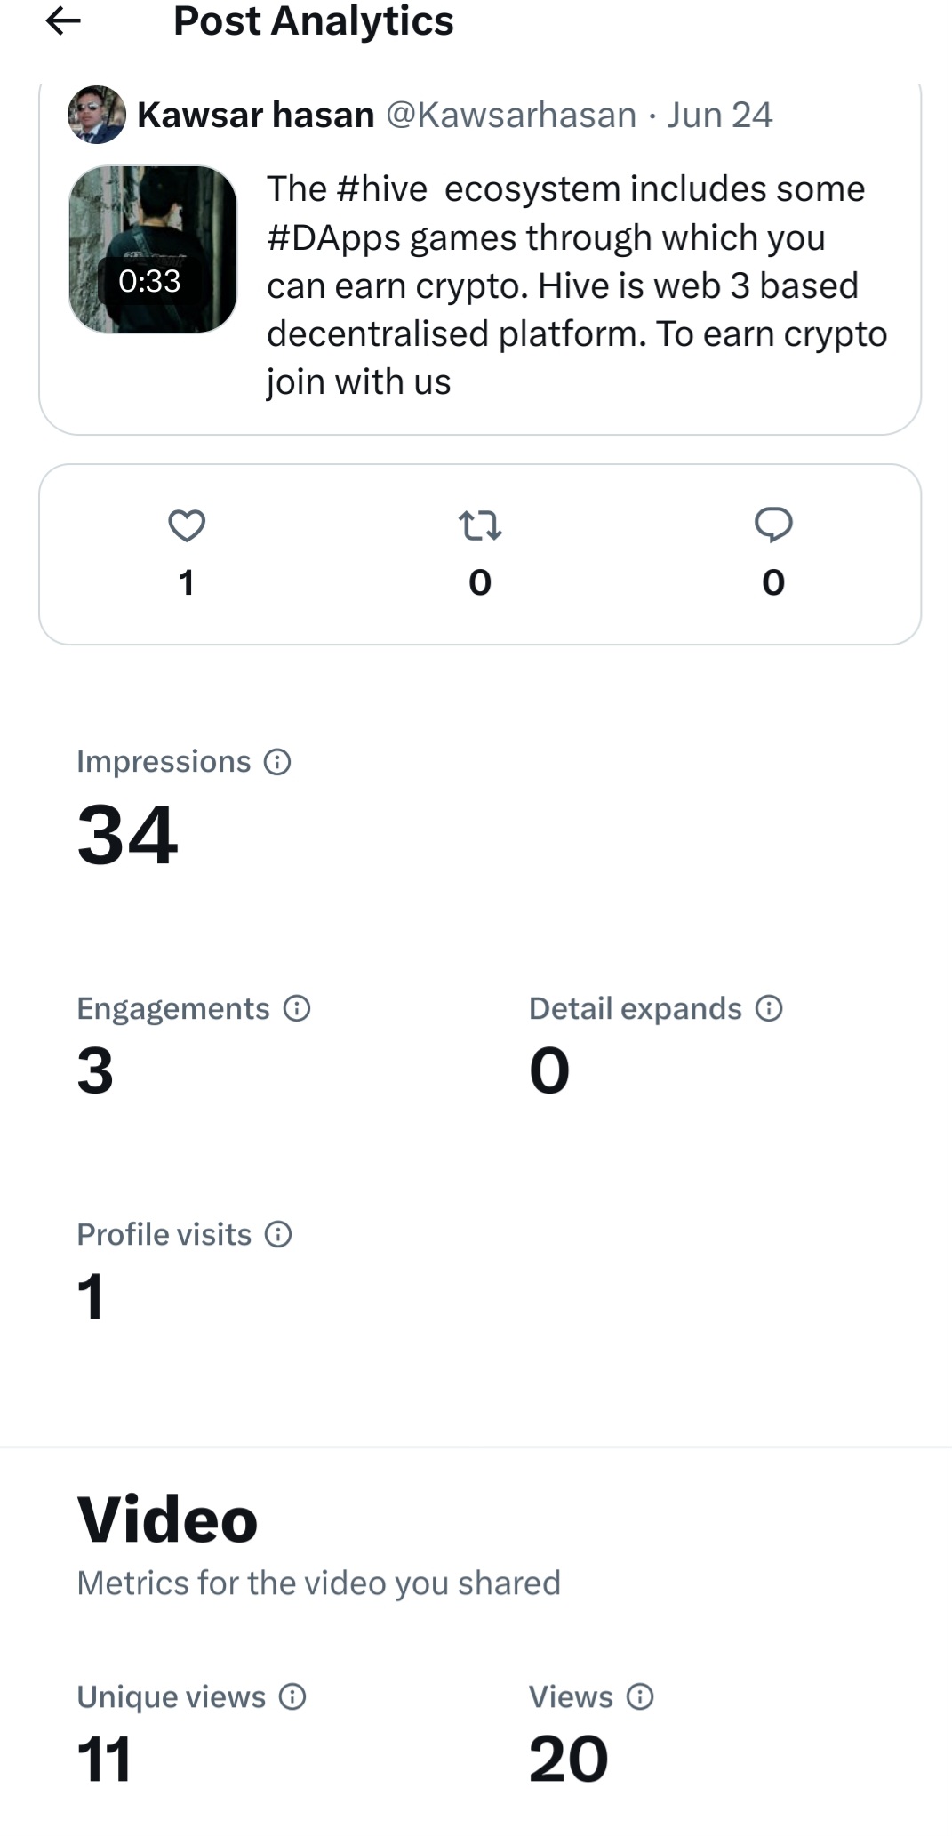Tap the heart likes icon
Screen dimensions: 952x1836
coord(187,525)
